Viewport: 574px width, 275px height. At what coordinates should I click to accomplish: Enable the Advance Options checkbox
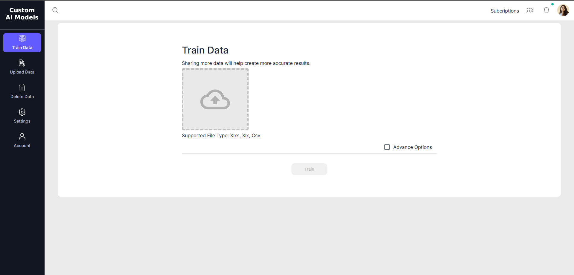[387, 147]
